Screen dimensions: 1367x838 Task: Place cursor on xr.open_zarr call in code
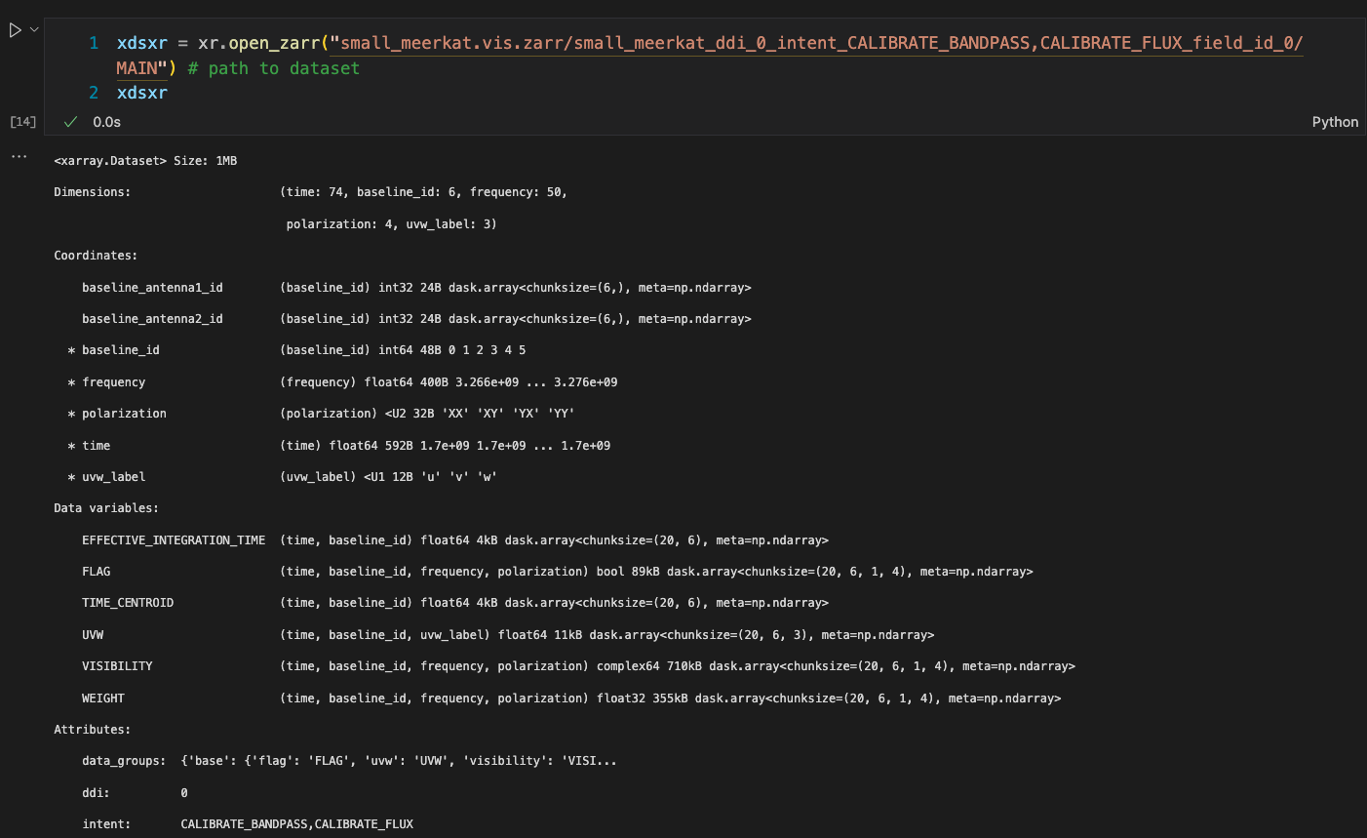[258, 43]
